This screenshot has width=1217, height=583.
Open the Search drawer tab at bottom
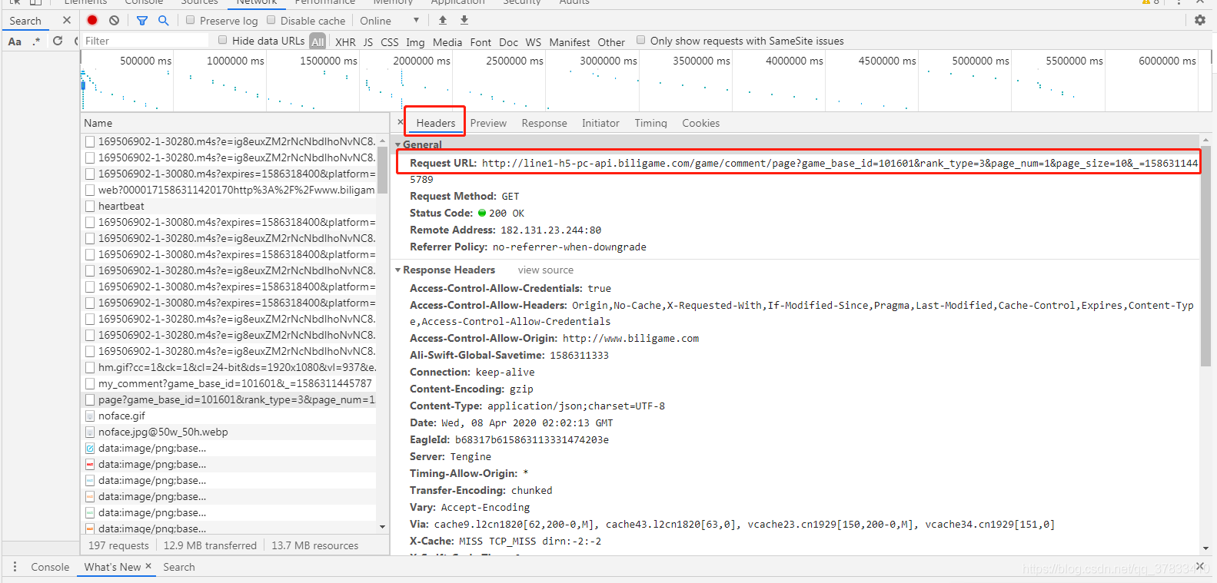point(179,567)
